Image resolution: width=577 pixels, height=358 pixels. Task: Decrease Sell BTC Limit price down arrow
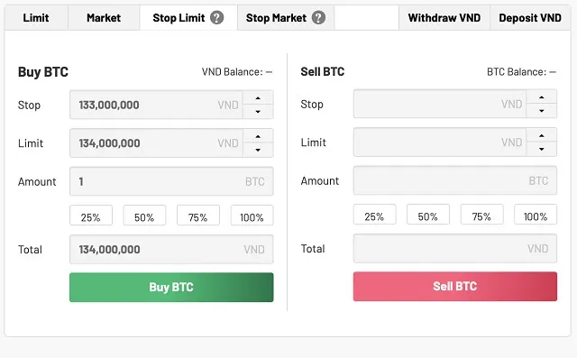point(541,149)
